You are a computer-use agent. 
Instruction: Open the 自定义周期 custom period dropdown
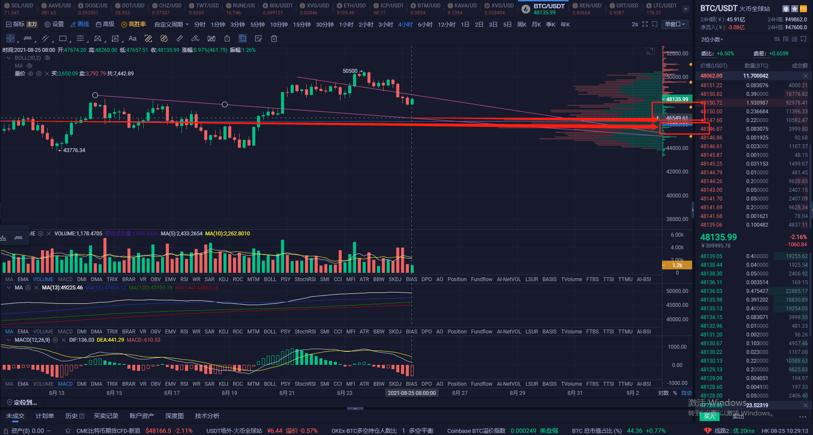coord(172,24)
